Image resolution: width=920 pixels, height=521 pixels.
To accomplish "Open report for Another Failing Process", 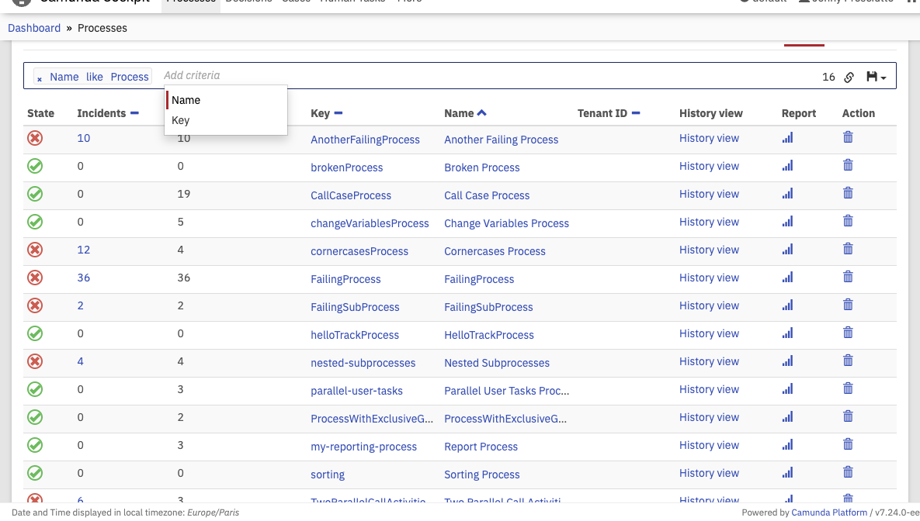I will pyautogui.click(x=787, y=138).
